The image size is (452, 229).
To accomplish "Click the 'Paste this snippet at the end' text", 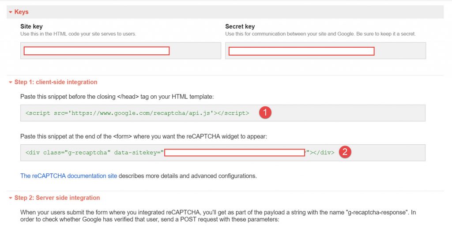I will [143, 136].
